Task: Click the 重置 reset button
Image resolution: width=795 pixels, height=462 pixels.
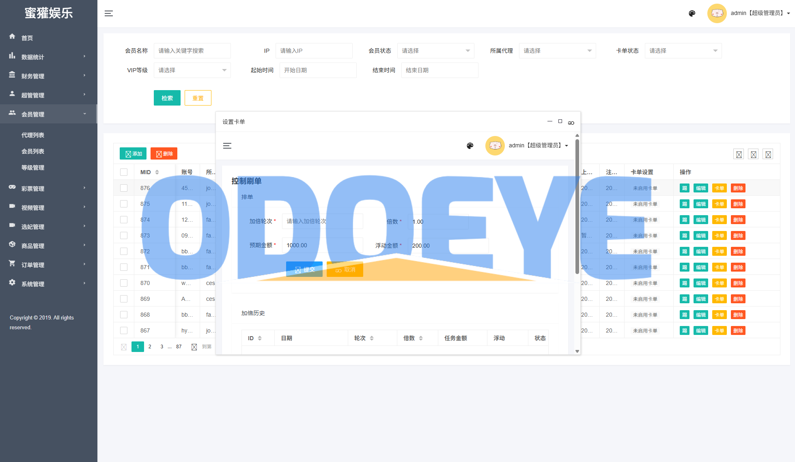Action: [198, 98]
